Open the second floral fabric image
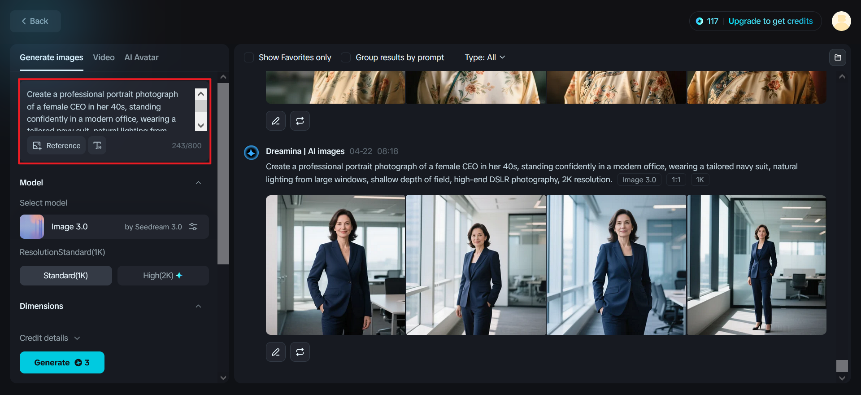 pyautogui.click(x=476, y=87)
